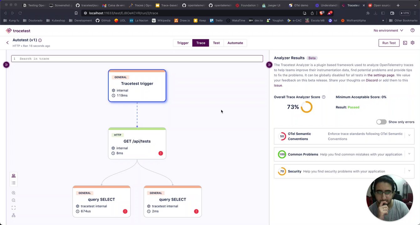This screenshot has height=225, width=420.
Task: Open test settings gear icon
Action: 412,43
